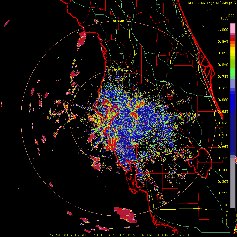Pick the pink segment of the color bar

[233, 28]
